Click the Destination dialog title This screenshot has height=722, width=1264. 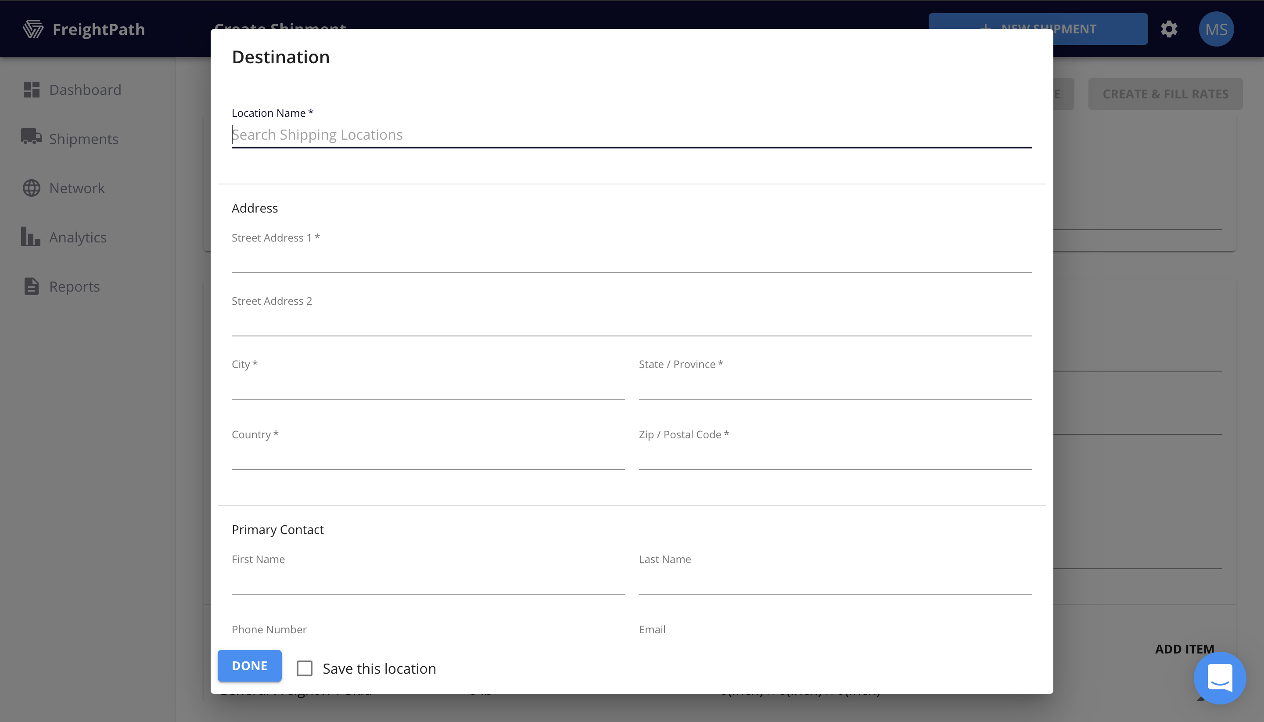[x=280, y=57]
